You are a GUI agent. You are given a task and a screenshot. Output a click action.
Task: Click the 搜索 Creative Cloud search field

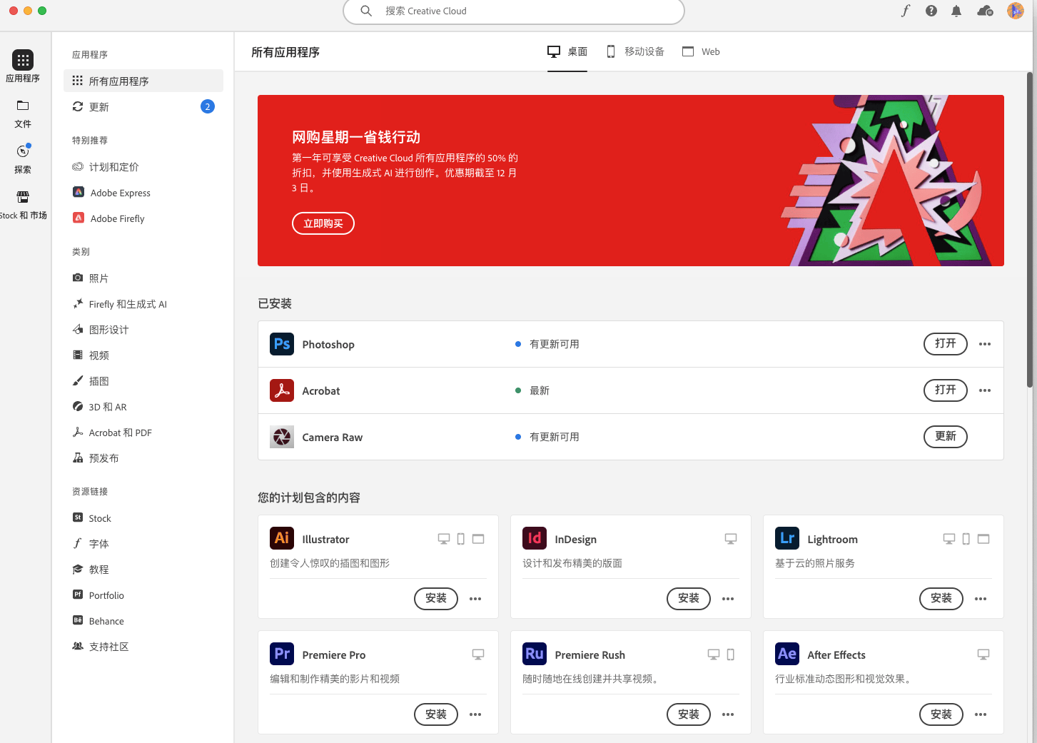[x=514, y=11]
